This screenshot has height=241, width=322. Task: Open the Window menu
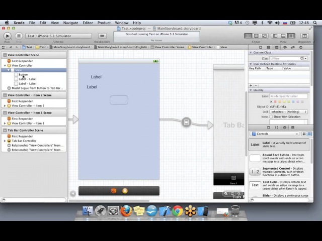pos(122,23)
